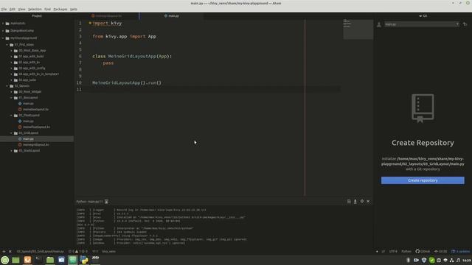Click the updates indicator in the status bar
This screenshot has height=265, width=472.
pyautogui.click(x=460, y=252)
